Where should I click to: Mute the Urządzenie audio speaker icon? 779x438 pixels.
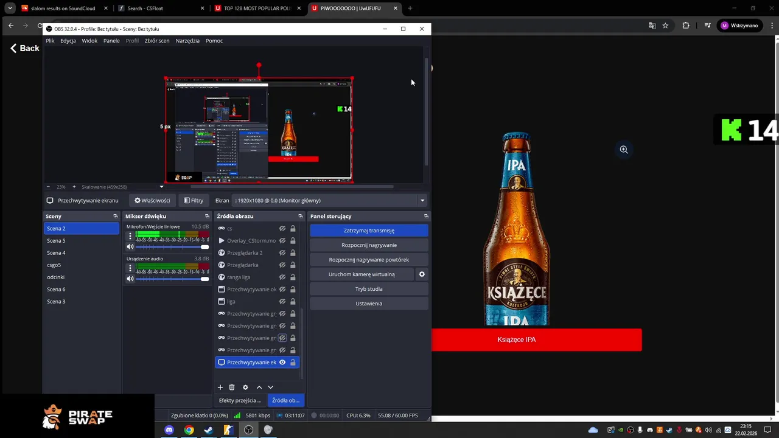pos(130,279)
